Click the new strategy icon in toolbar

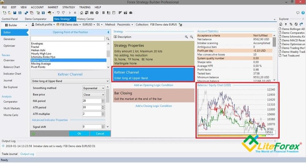(5, 13)
